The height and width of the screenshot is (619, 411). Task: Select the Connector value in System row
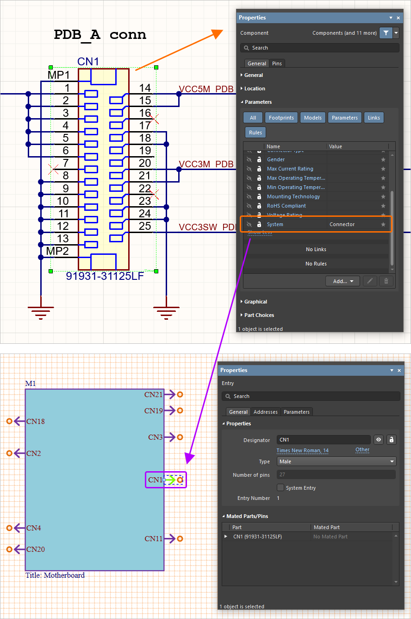(342, 224)
